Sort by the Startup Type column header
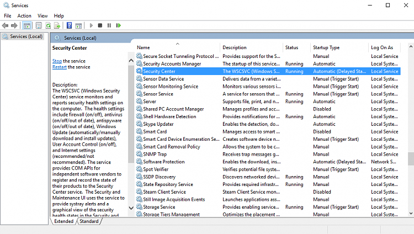 pyautogui.click(x=339, y=47)
